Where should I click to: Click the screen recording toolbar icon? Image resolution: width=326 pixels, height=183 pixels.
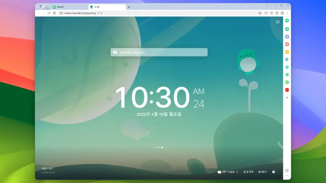(x=266, y=13)
